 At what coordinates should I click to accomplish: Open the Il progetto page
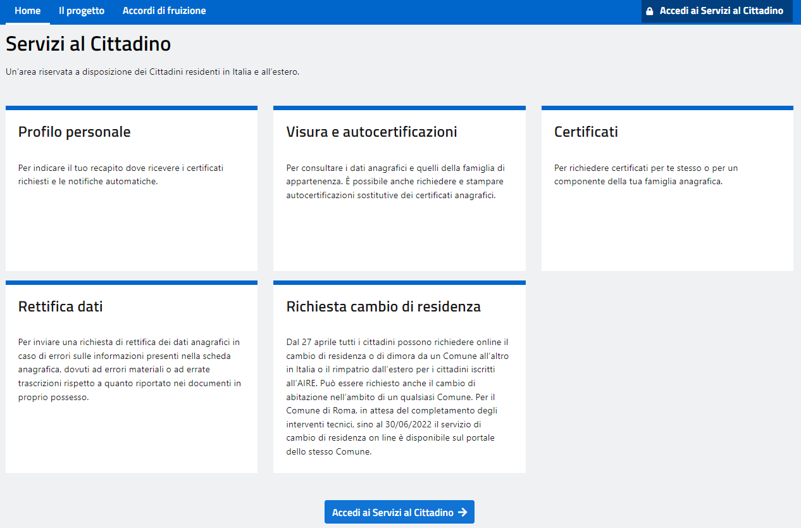(81, 11)
